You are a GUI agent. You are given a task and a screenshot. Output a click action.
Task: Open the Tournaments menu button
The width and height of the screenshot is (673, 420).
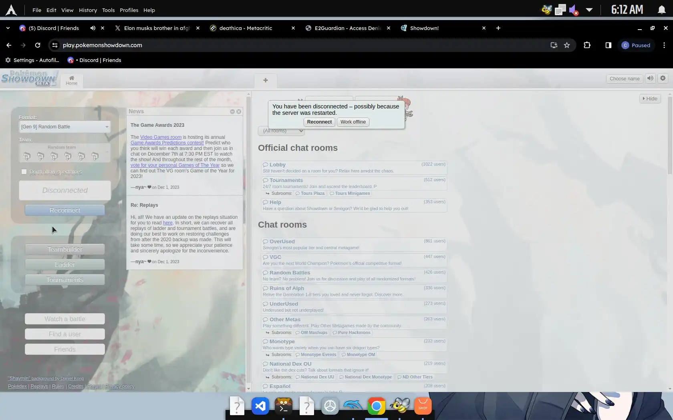tap(65, 280)
